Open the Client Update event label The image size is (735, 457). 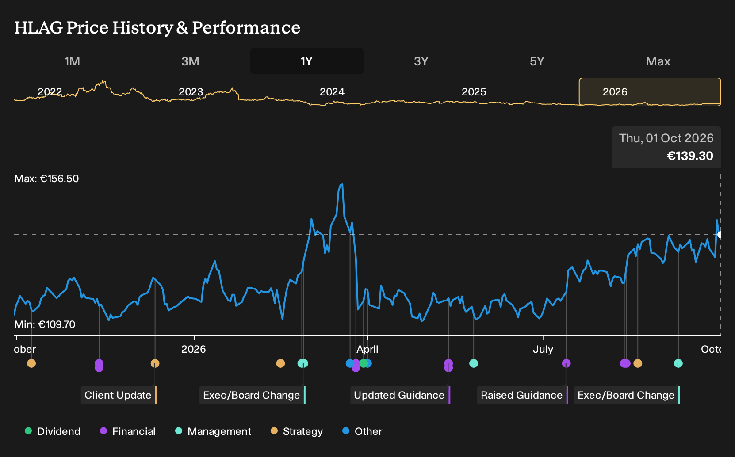(x=119, y=395)
